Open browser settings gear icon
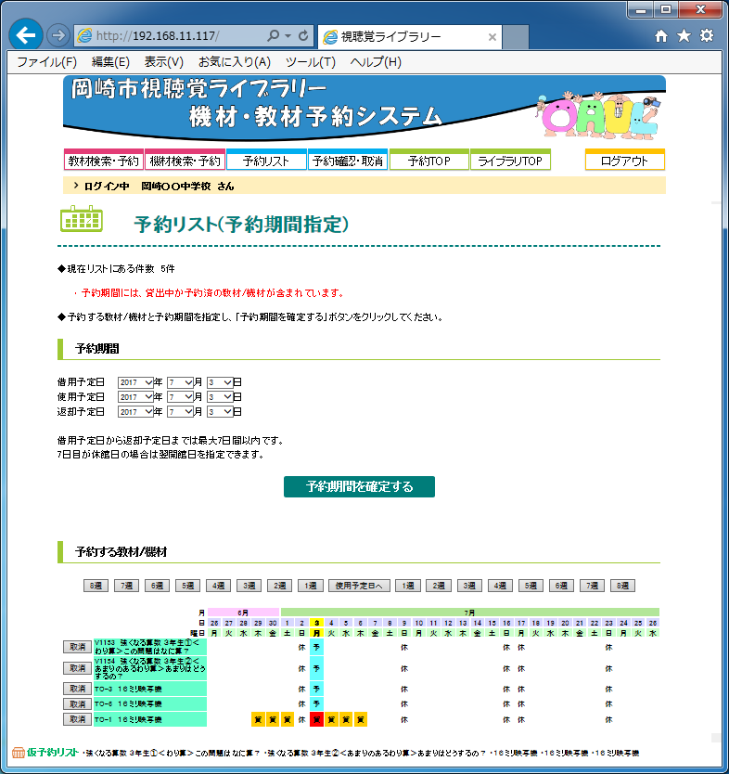The height and width of the screenshot is (774, 729). pyautogui.click(x=707, y=36)
